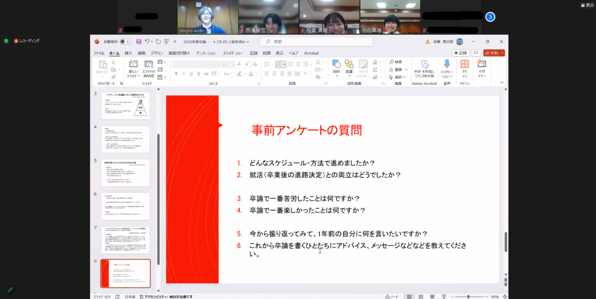This screenshot has width=596, height=299.
Task: Click Create PDF and share link icon
Action: pyautogui.click(x=424, y=65)
